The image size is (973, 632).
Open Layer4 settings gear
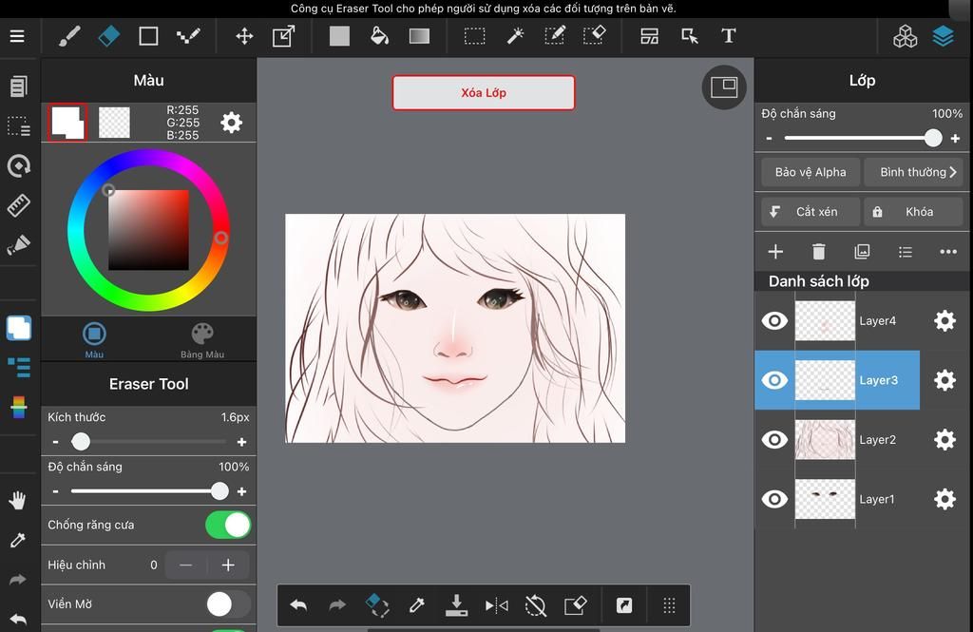coord(945,321)
